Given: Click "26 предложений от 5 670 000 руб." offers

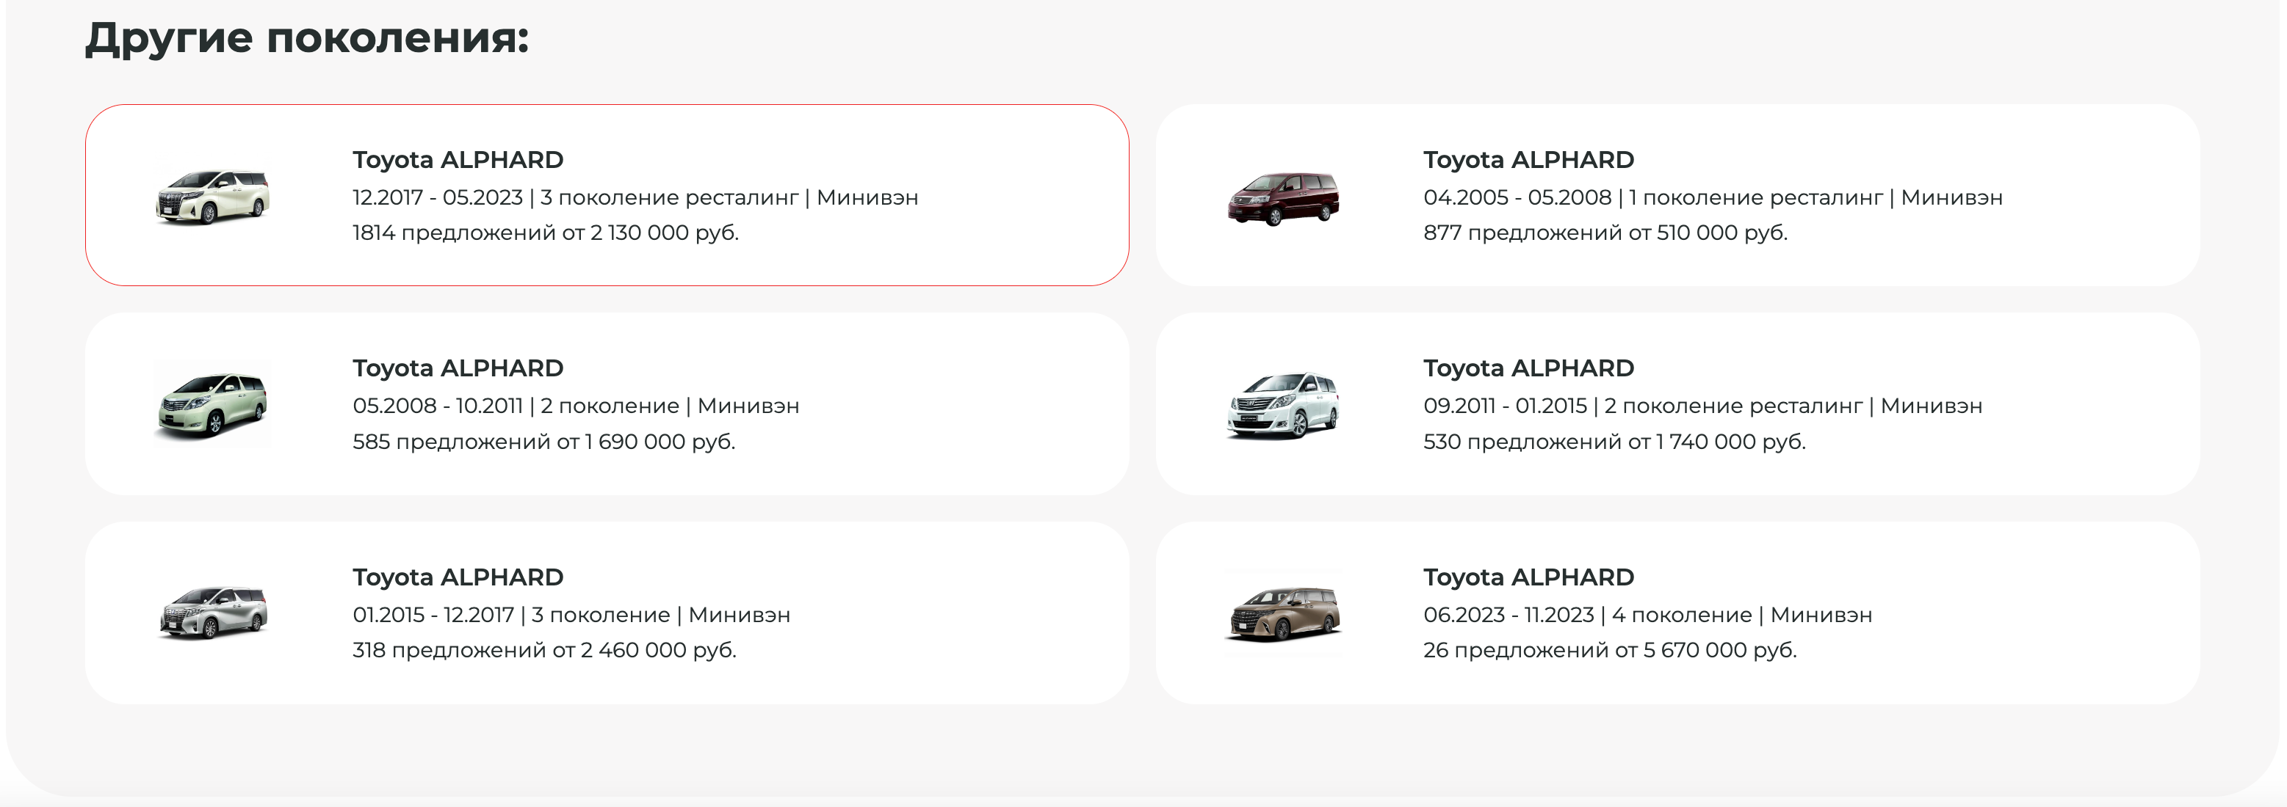Looking at the screenshot, I should tap(1608, 650).
